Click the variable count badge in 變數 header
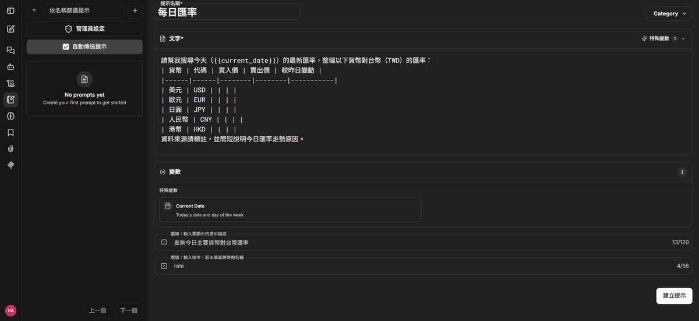This screenshot has height=321, width=699. pos(682,172)
